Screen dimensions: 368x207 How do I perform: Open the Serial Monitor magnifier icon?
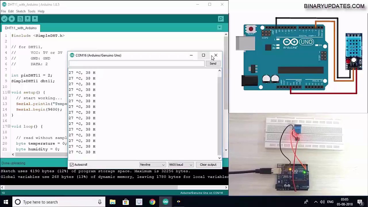221,19
